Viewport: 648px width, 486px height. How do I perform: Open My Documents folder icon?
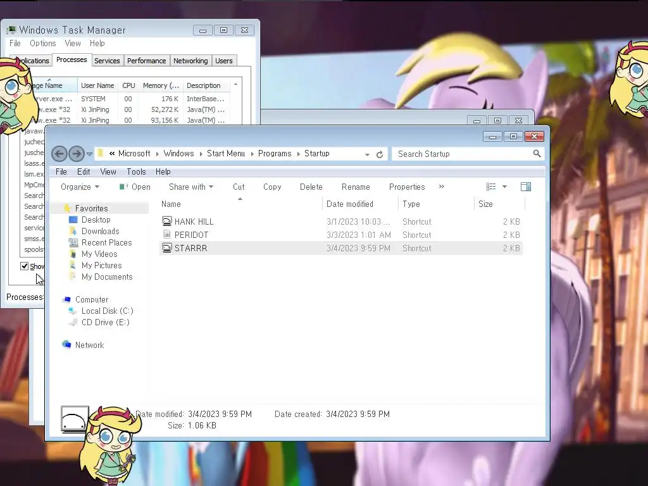[x=73, y=277]
